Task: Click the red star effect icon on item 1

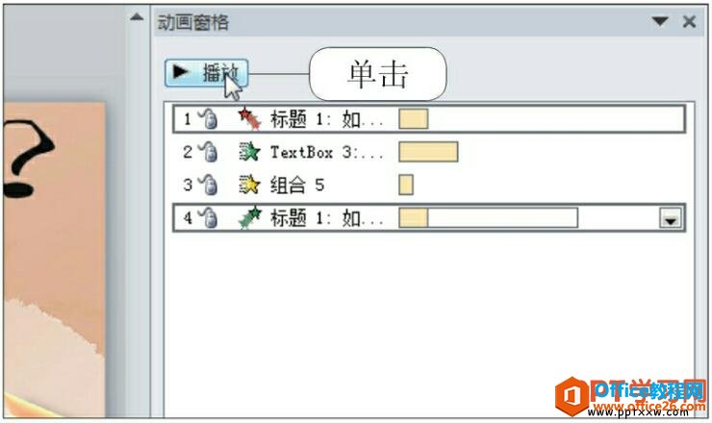Action: coord(248,119)
